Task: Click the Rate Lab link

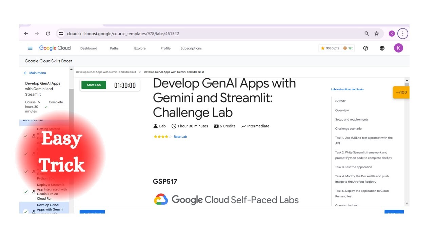Action: pyautogui.click(x=180, y=137)
